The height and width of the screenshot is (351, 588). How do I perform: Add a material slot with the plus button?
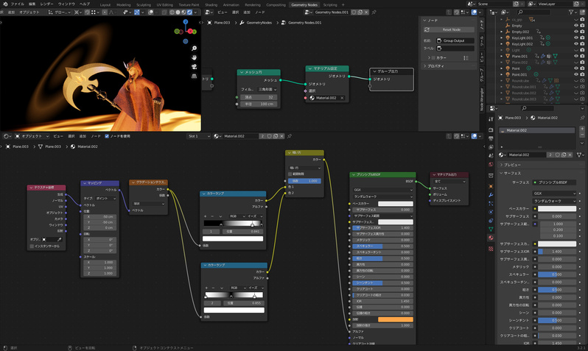coord(583,130)
